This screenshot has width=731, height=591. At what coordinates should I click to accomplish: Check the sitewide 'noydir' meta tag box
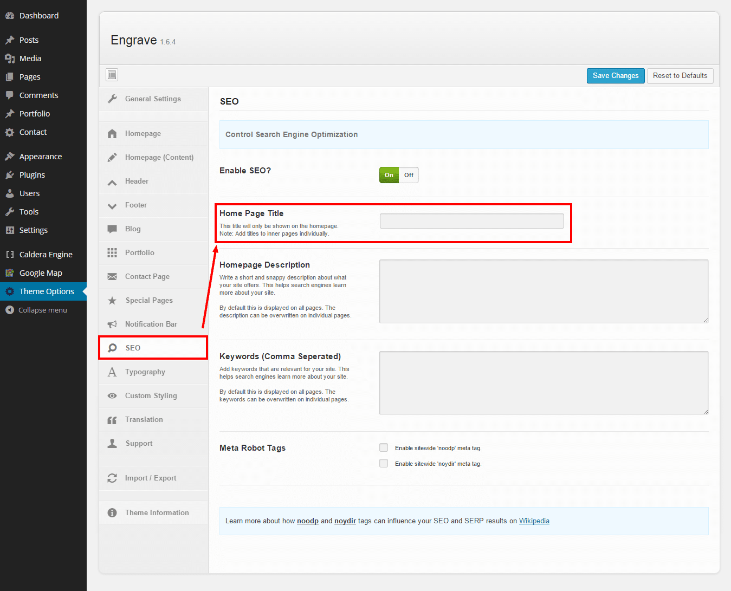pos(384,463)
